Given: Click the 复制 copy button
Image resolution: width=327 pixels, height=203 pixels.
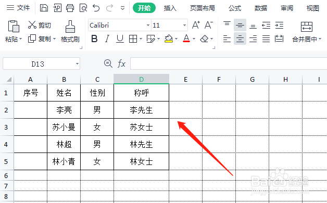Looking at the screenshot, I should coord(40,39).
